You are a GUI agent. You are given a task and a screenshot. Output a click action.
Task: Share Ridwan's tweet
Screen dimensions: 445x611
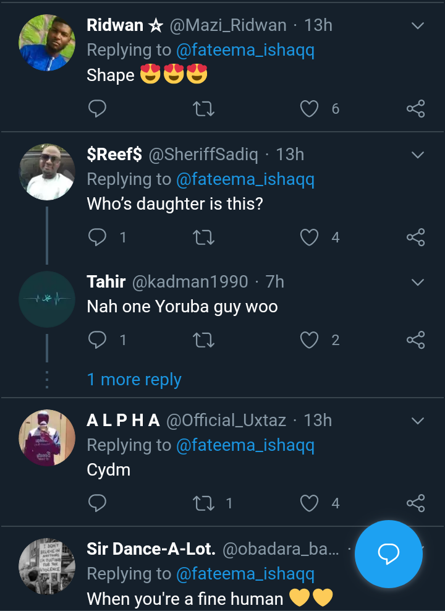tap(415, 109)
